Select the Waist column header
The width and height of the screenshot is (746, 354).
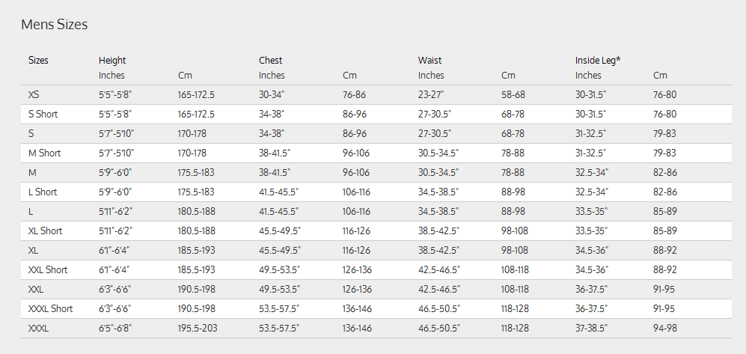tap(429, 61)
